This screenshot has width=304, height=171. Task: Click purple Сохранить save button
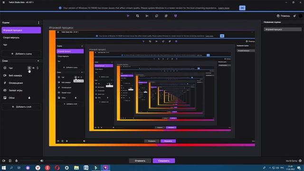click(164, 161)
